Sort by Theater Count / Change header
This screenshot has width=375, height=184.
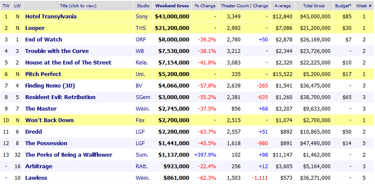pyautogui.click(x=244, y=6)
